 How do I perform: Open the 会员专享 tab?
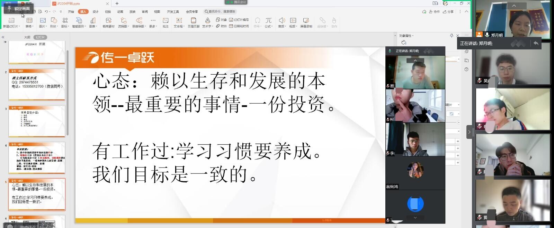pos(192,12)
